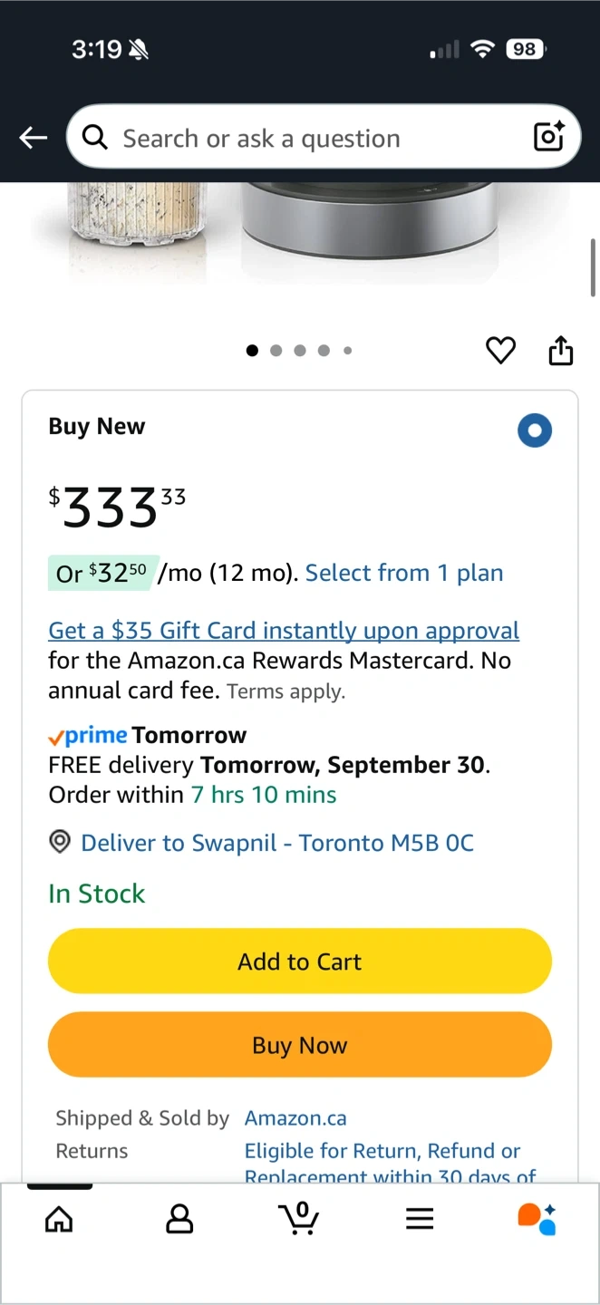This screenshot has height=1305, width=600.
Task: Open the Amazon.ca seller link
Action: pyautogui.click(x=295, y=1118)
